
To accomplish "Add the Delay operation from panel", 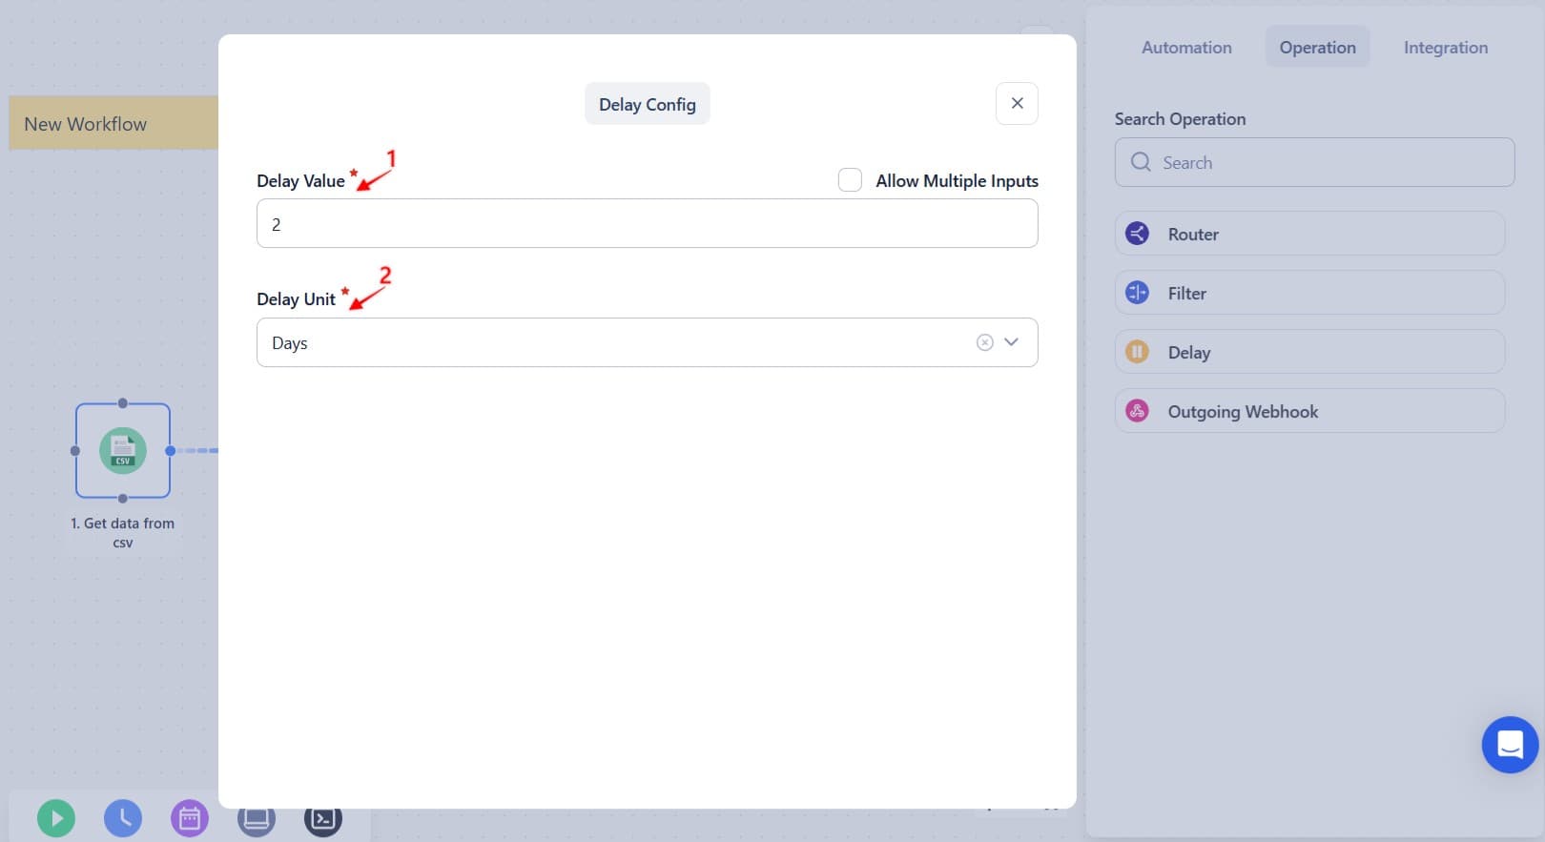I will [x=1308, y=352].
